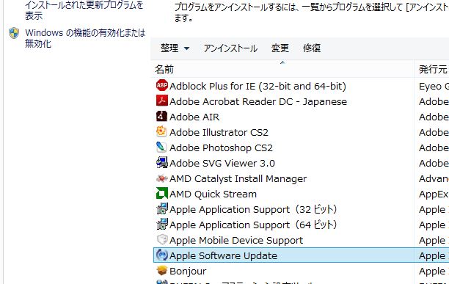Click the Apple Application Support 64-bit icon
449x284 pixels.
point(162,225)
